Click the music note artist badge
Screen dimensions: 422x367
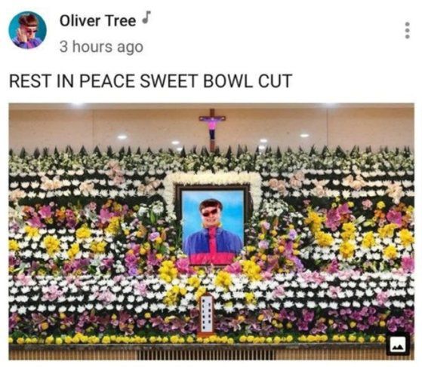146,17
